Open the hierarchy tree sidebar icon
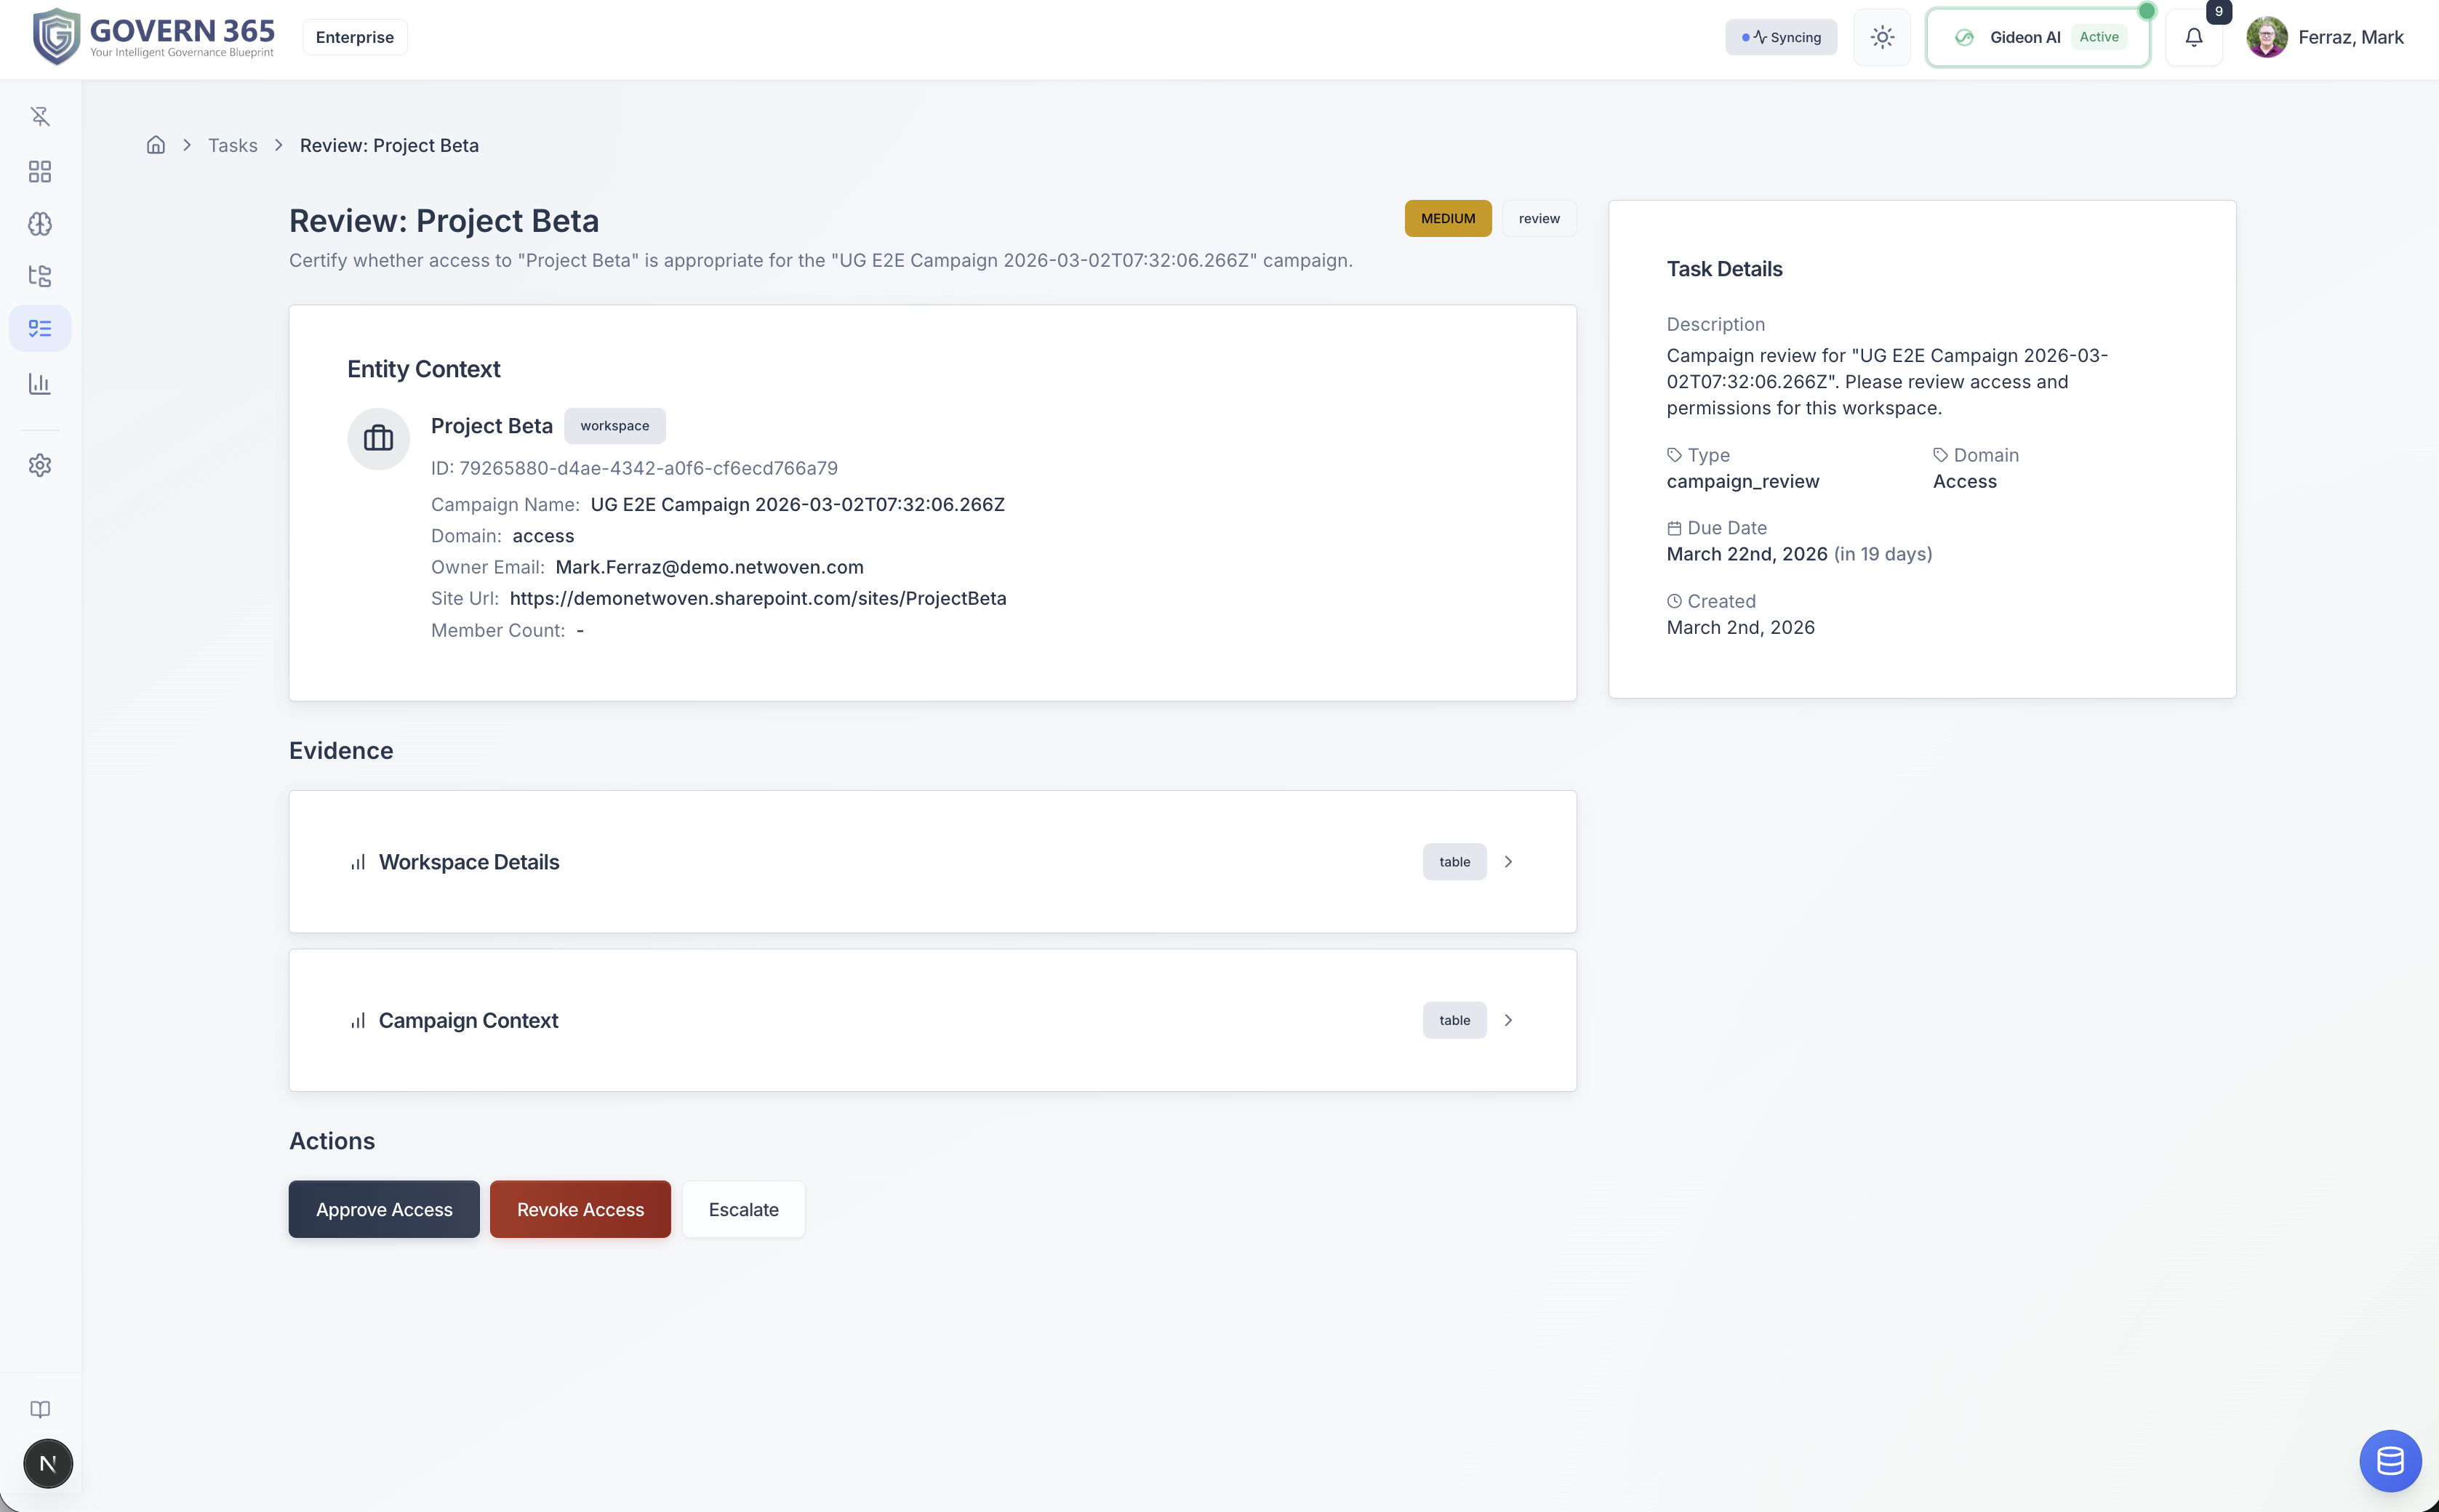2439x1512 pixels. [40, 276]
